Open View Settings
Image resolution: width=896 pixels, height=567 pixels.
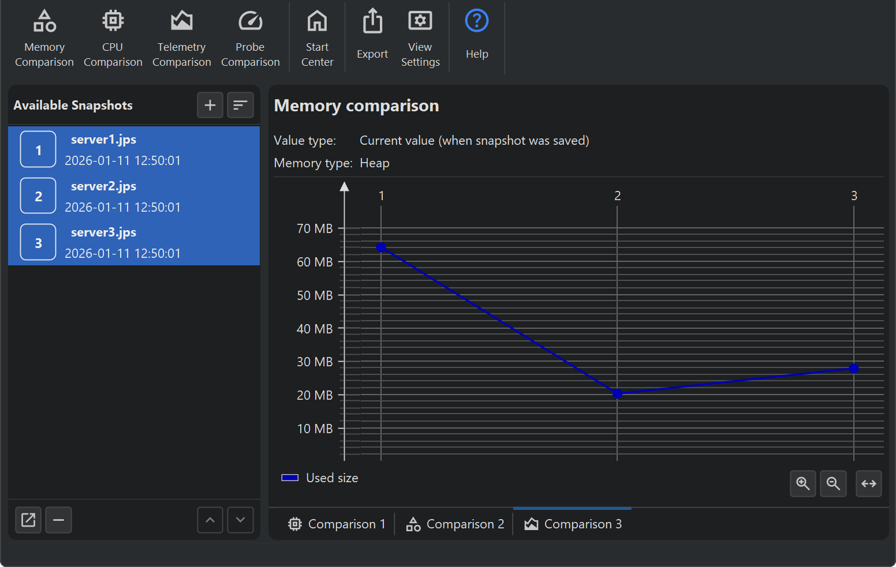pyautogui.click(x=420, y=38)
